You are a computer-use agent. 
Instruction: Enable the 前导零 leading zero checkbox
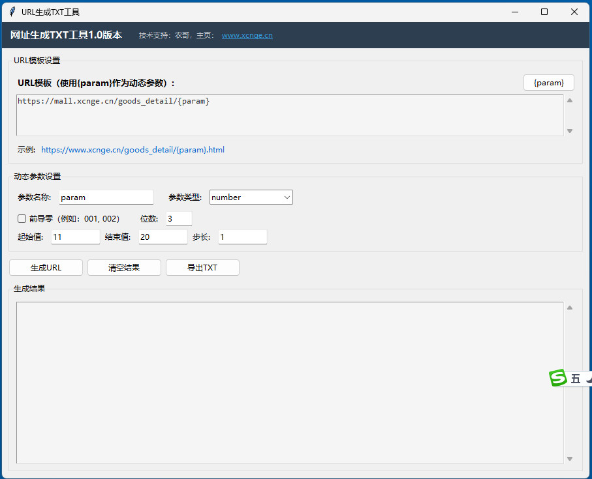tap(22, 219)
